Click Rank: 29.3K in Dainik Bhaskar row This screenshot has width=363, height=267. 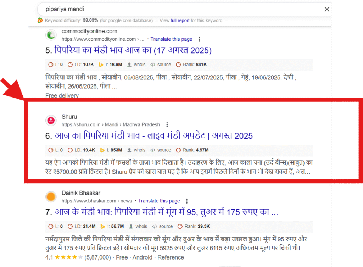tap(194, 226)
